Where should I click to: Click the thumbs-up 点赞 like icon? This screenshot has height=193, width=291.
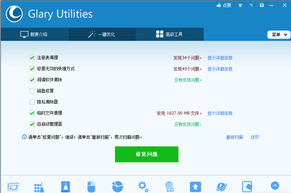coord(224,5)
